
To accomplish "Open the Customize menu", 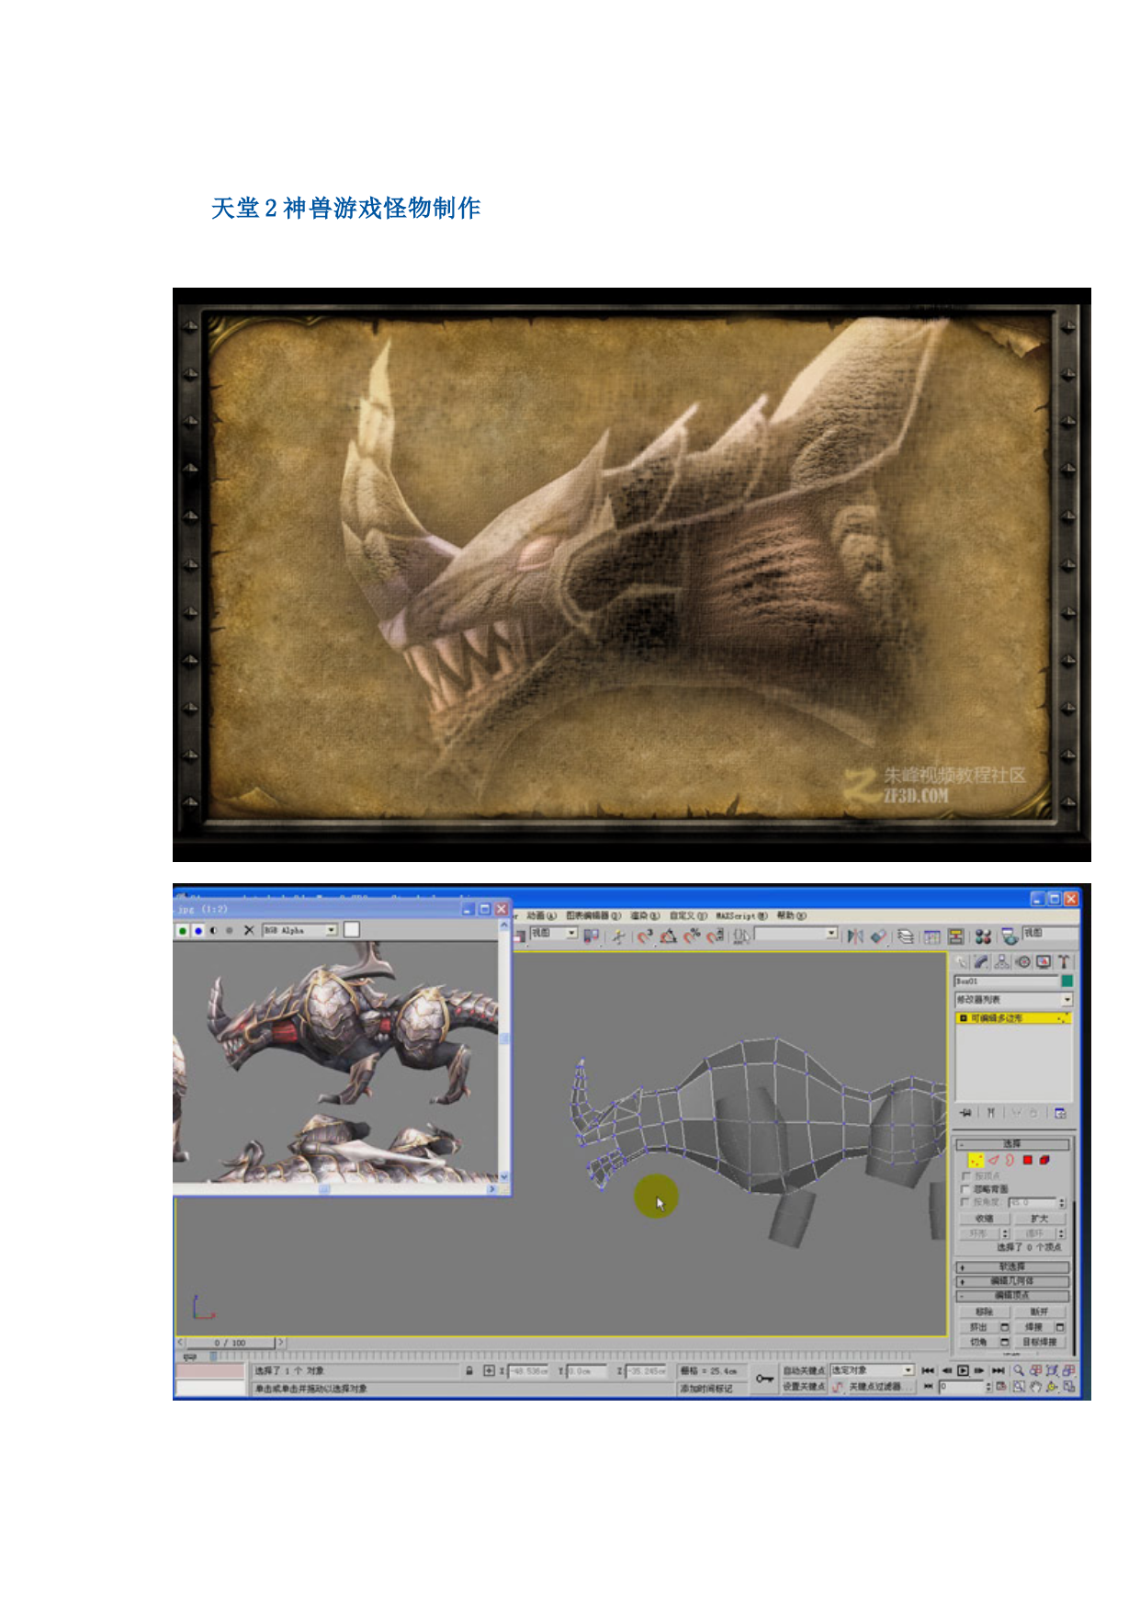I will [x=688, y=915].
